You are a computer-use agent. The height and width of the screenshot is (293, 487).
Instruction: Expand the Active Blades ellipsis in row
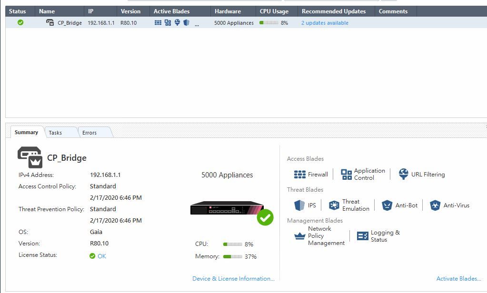[x=197, y=24]
